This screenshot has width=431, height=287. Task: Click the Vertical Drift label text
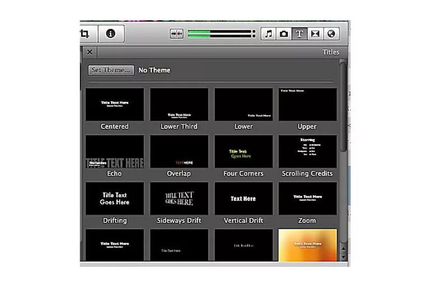243,220
